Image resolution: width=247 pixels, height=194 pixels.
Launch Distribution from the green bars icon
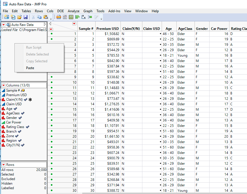[x=77, y=17]
